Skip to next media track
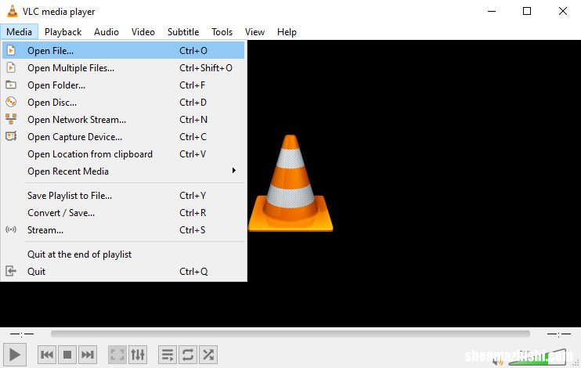 click(x=88, y=355)
